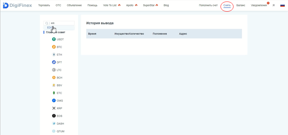This screenshot has width=288, height=135.
Task: Open the OTC menu item
Action: (x=58, y=5)
